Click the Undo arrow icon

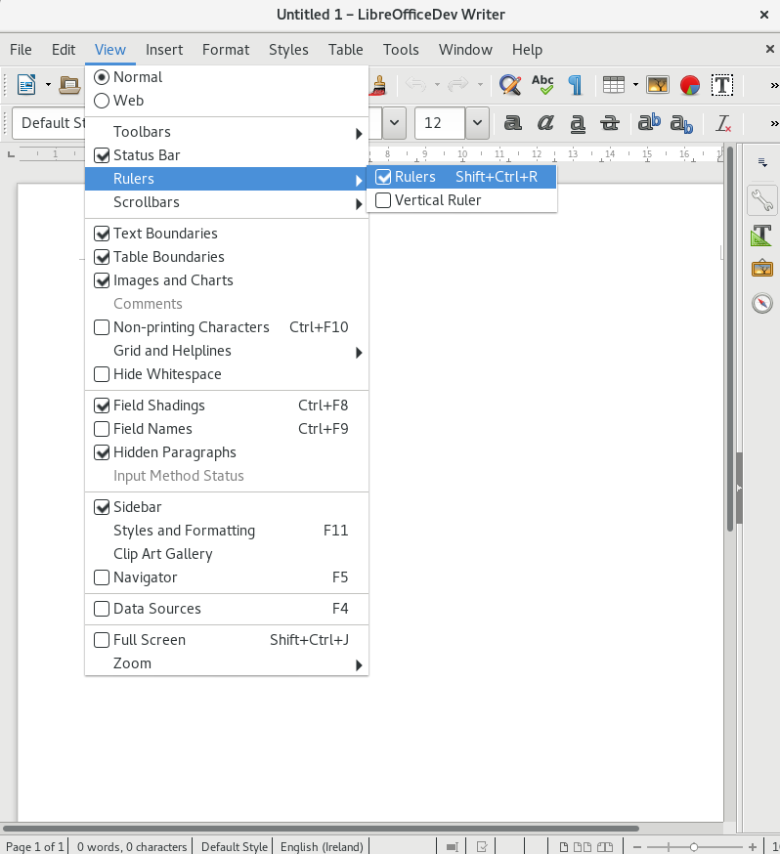click(416, 84)
